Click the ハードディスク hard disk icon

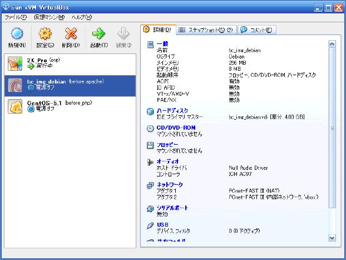[150, 111]
